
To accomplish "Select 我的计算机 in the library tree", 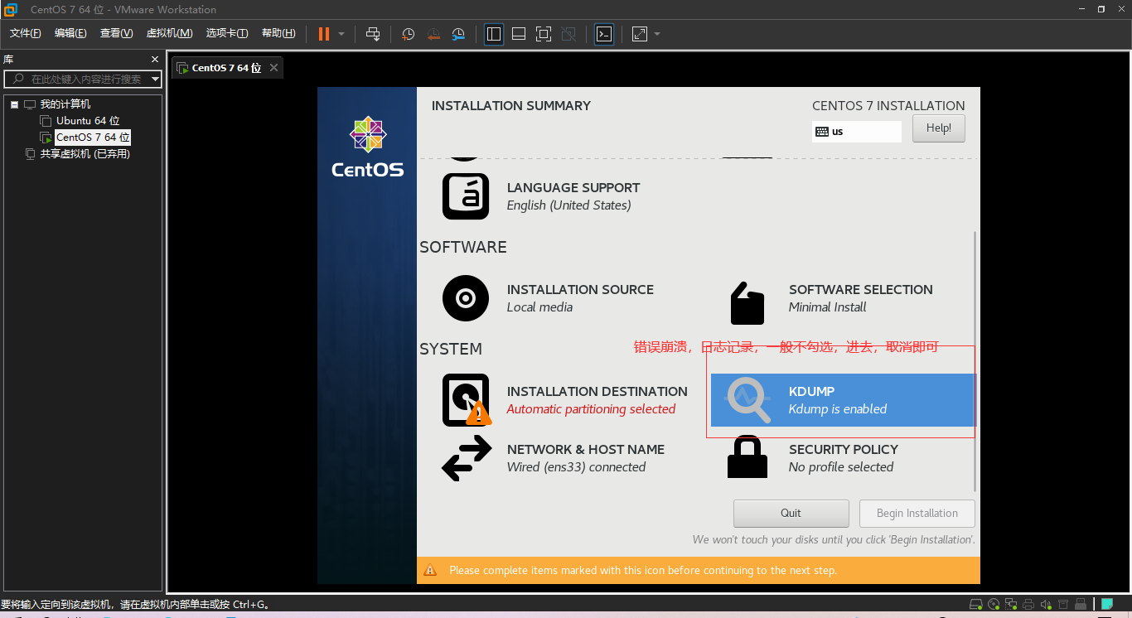I will (65, 104).
